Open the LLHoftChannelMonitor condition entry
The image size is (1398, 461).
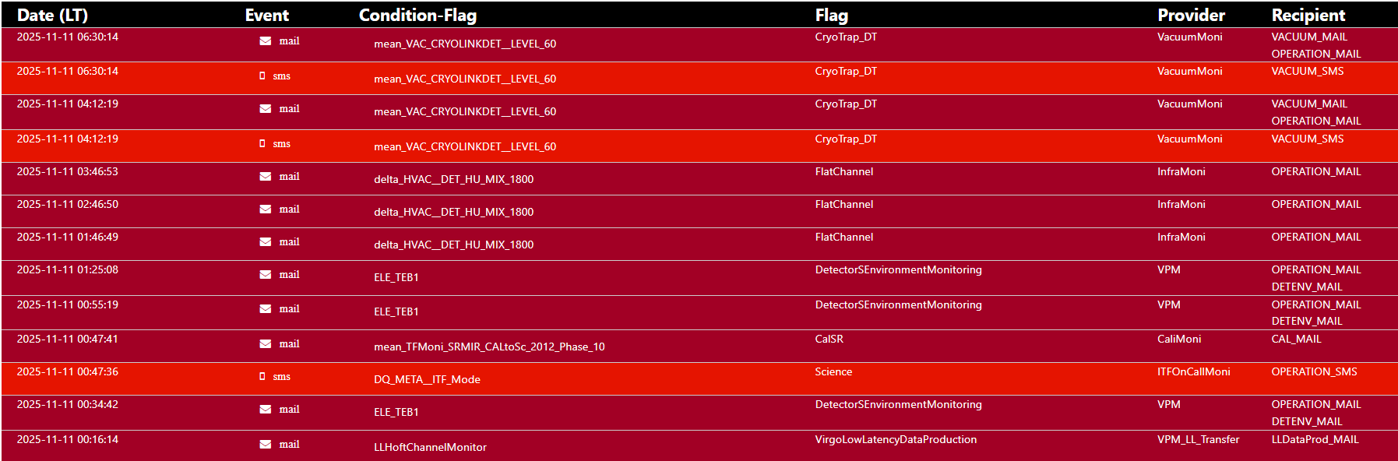coord(430,447)
